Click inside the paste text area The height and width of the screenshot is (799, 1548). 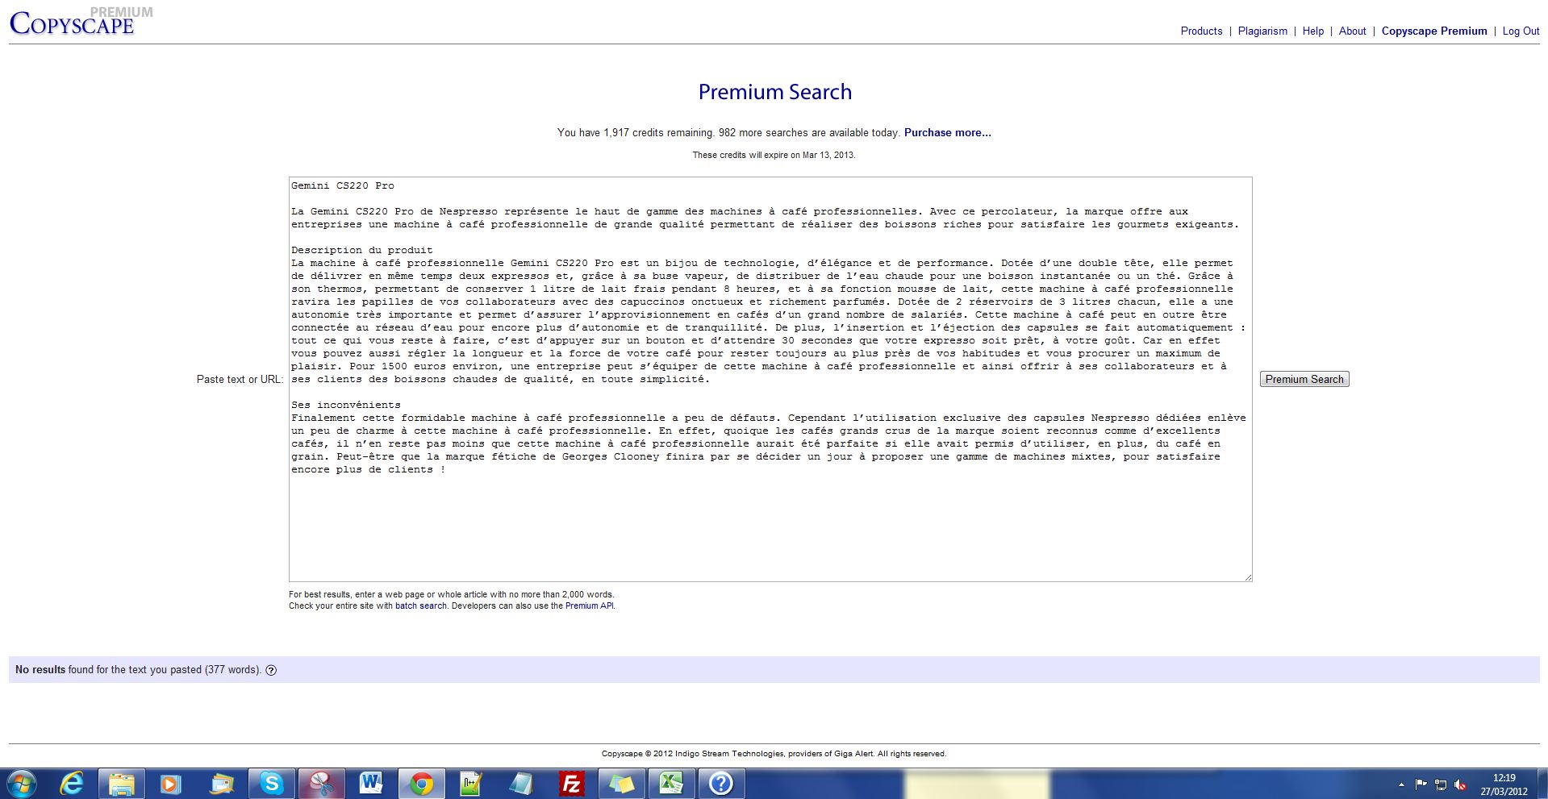pos(770,524)
